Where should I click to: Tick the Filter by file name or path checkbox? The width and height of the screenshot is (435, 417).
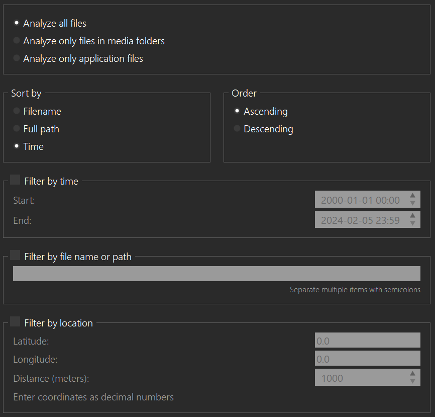16,256
